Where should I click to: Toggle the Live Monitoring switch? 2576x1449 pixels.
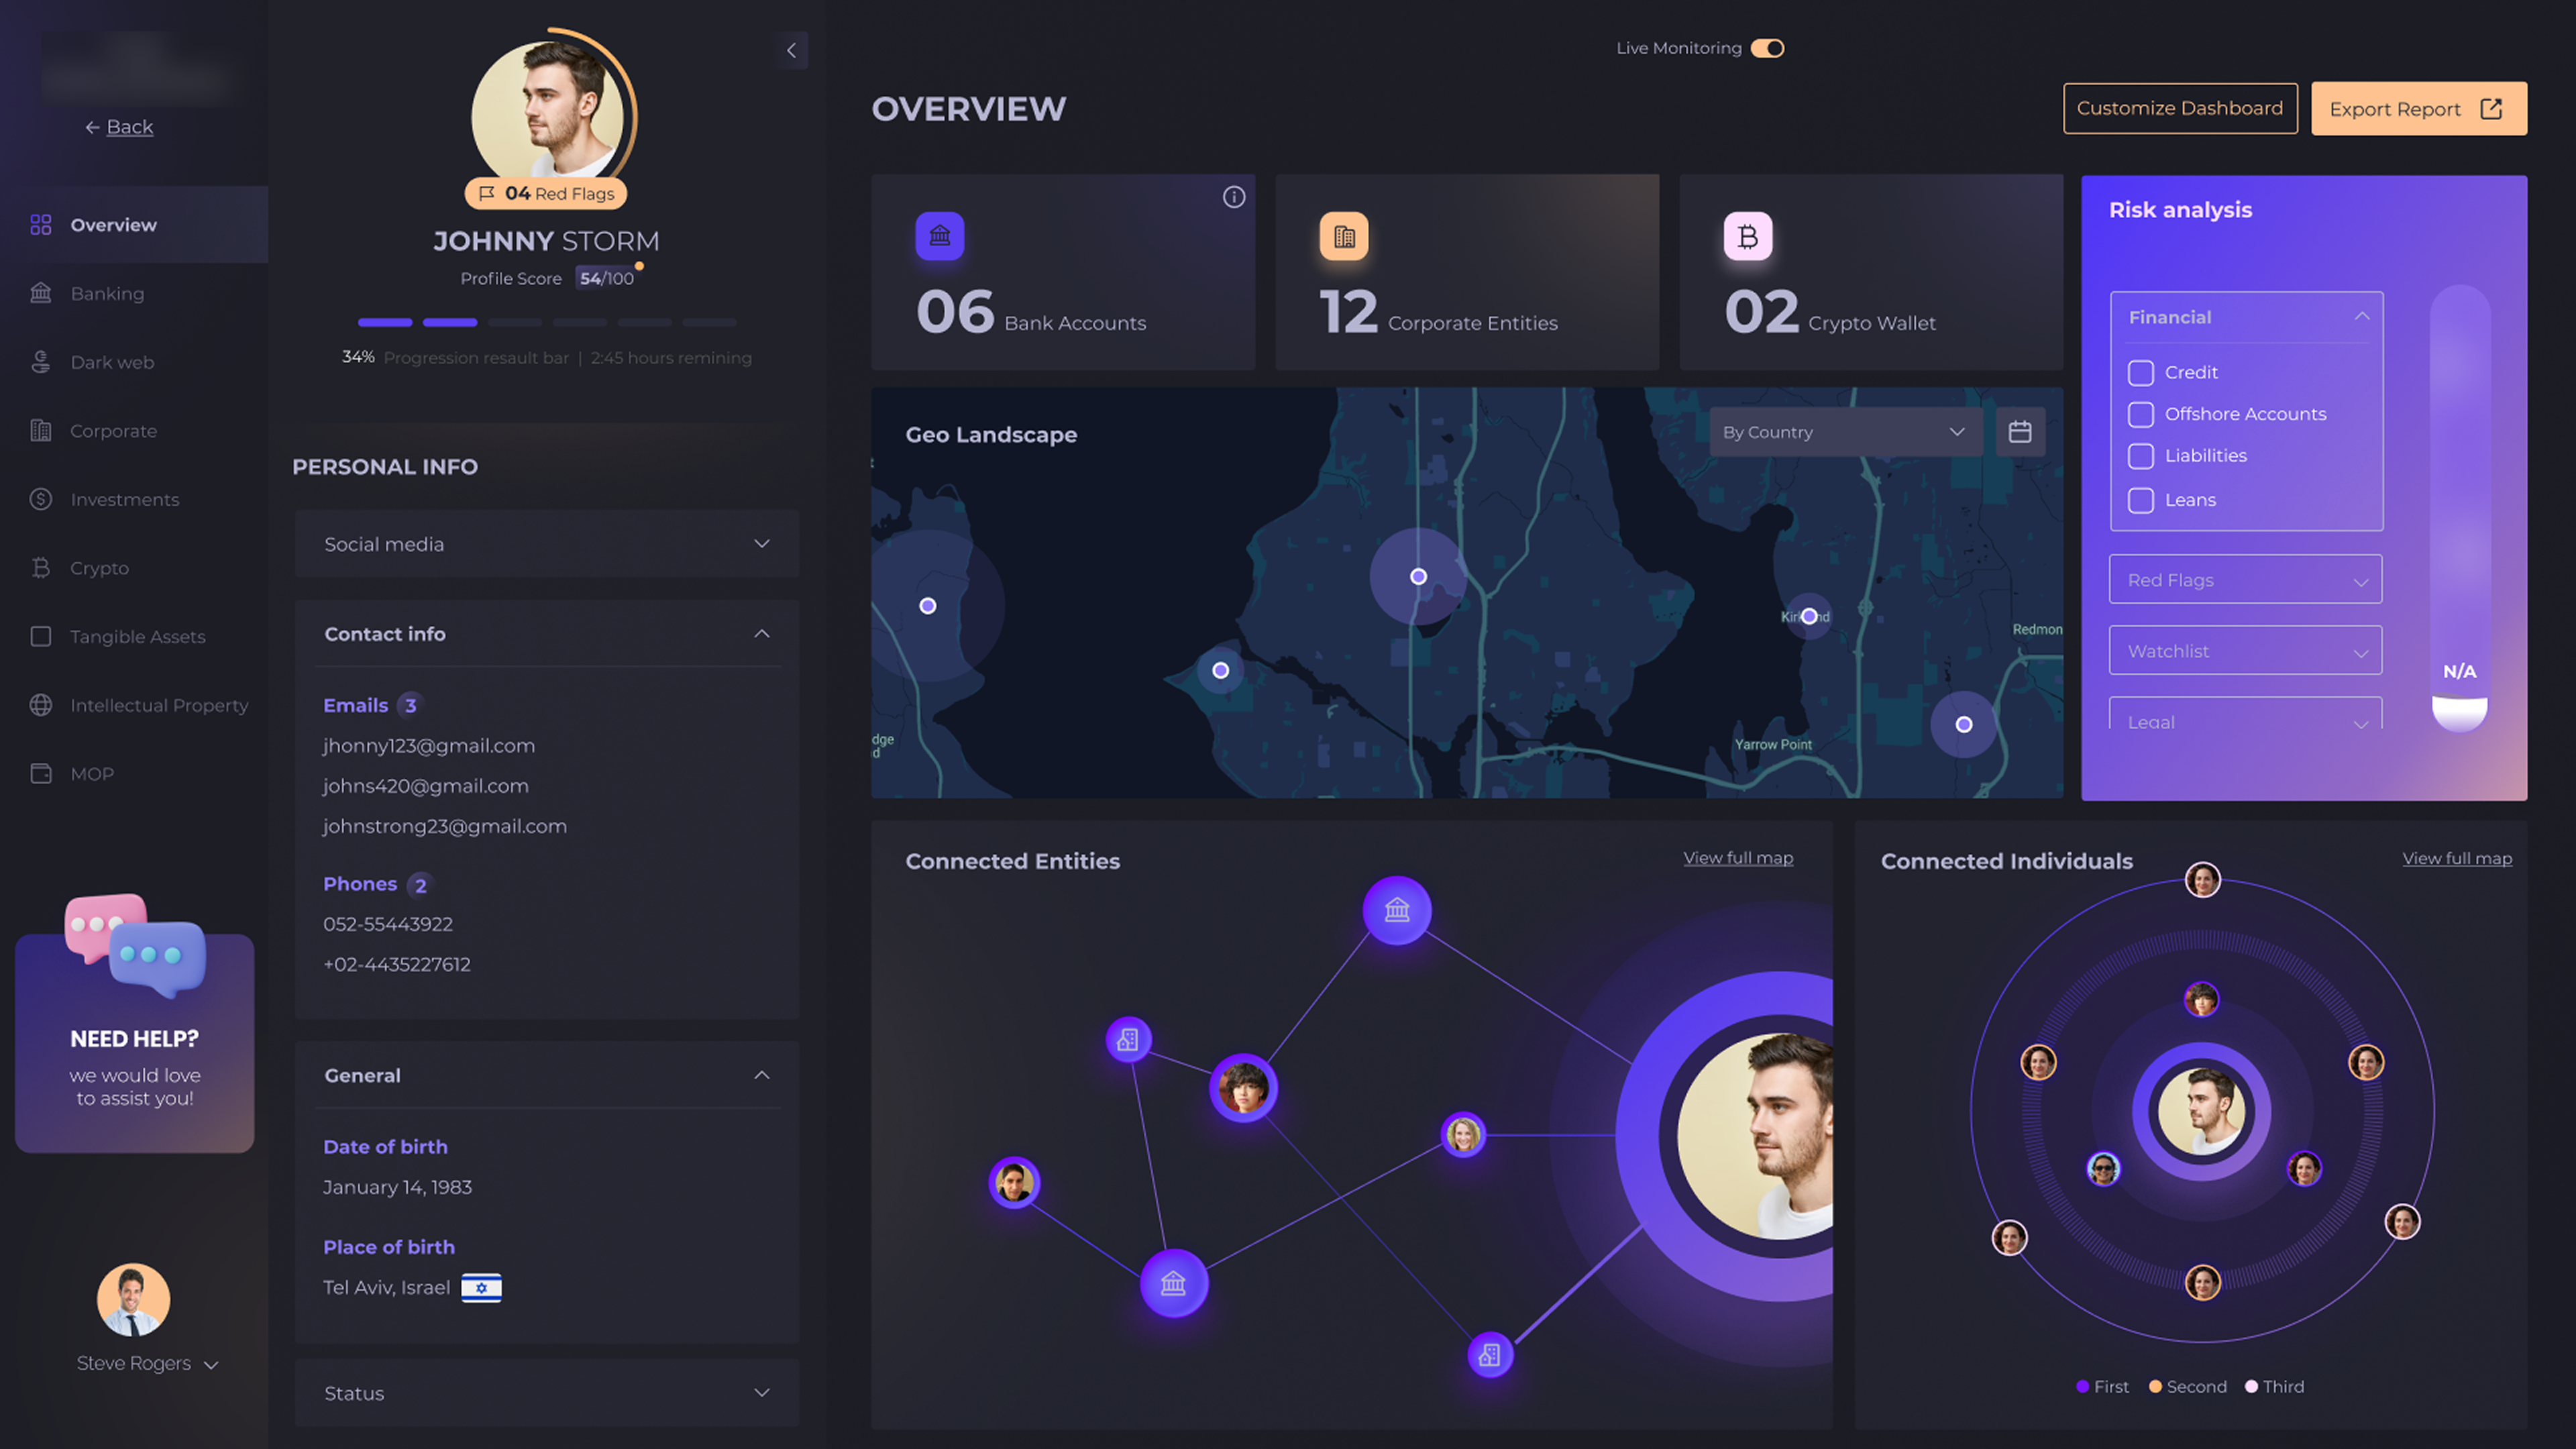tap(1767, 48)
